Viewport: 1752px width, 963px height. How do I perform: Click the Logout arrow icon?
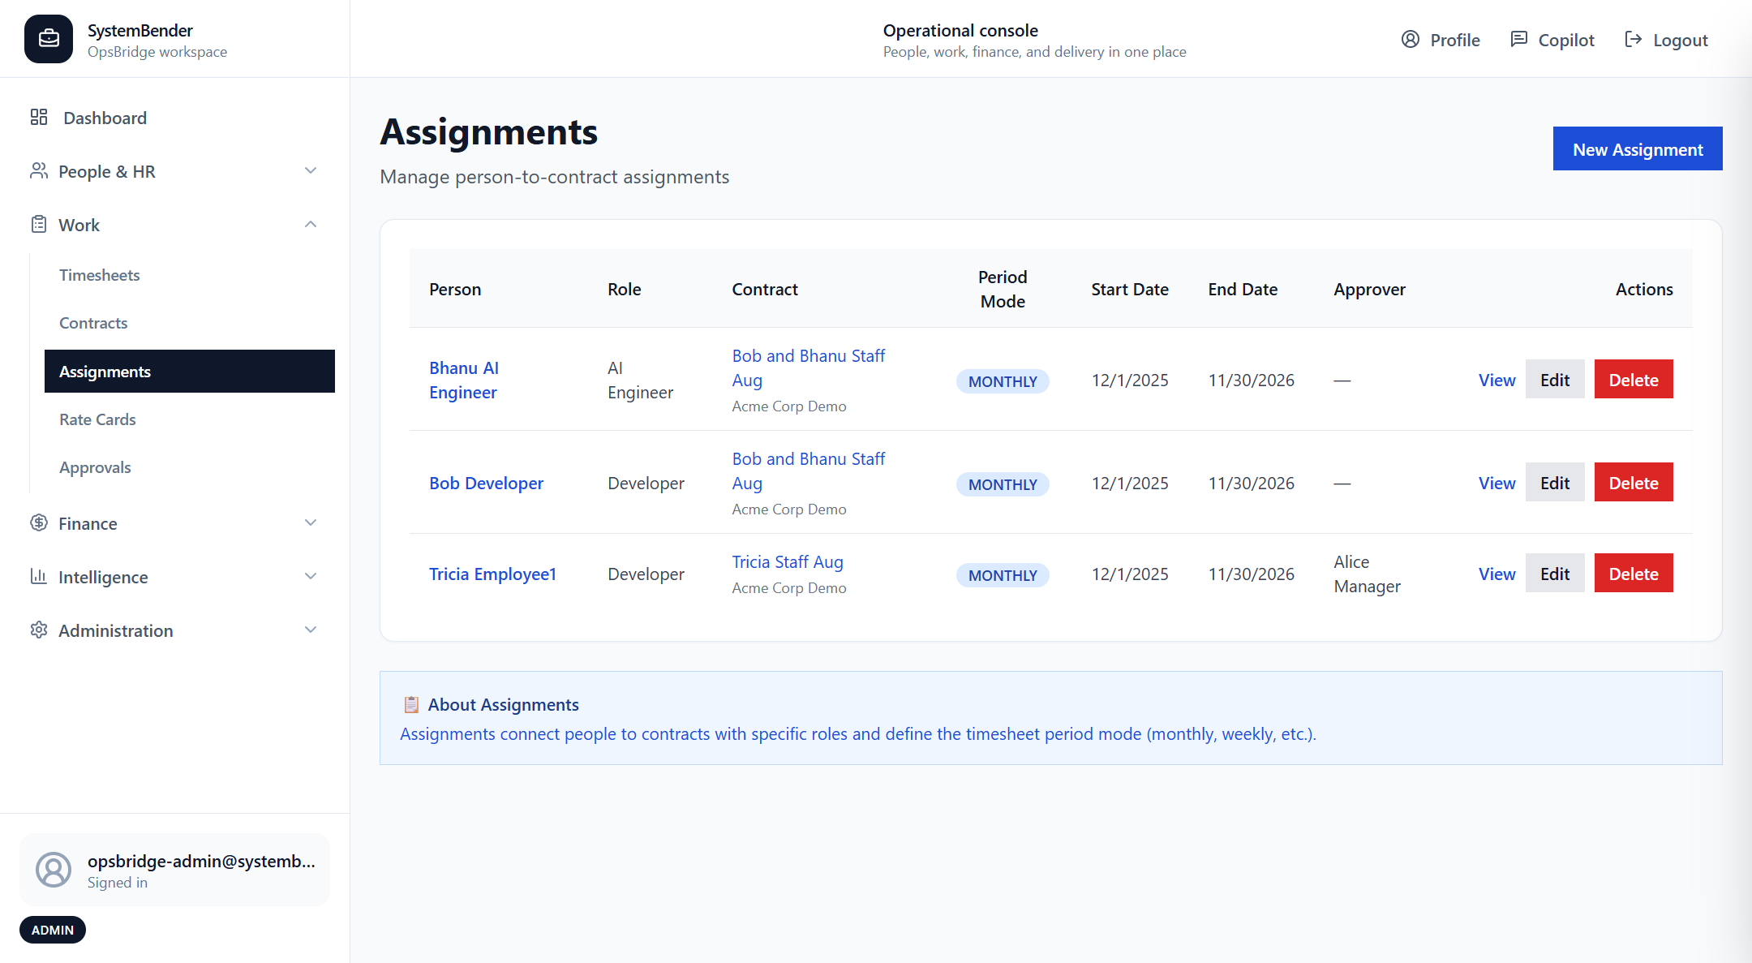1634,40
